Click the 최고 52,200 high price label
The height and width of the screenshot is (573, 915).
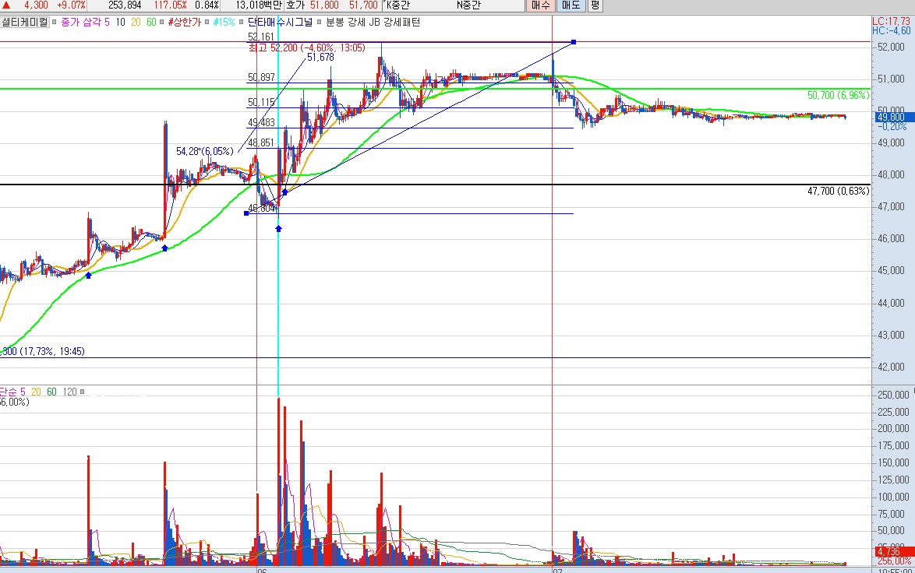306,47
